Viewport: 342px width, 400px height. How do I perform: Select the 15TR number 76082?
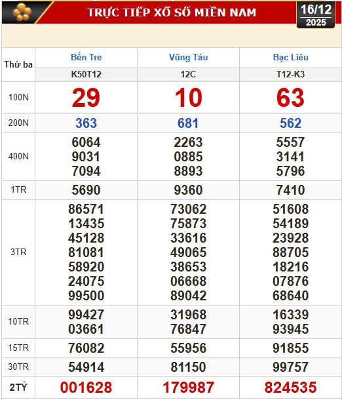pyautogui.click(x=86, y=348)
